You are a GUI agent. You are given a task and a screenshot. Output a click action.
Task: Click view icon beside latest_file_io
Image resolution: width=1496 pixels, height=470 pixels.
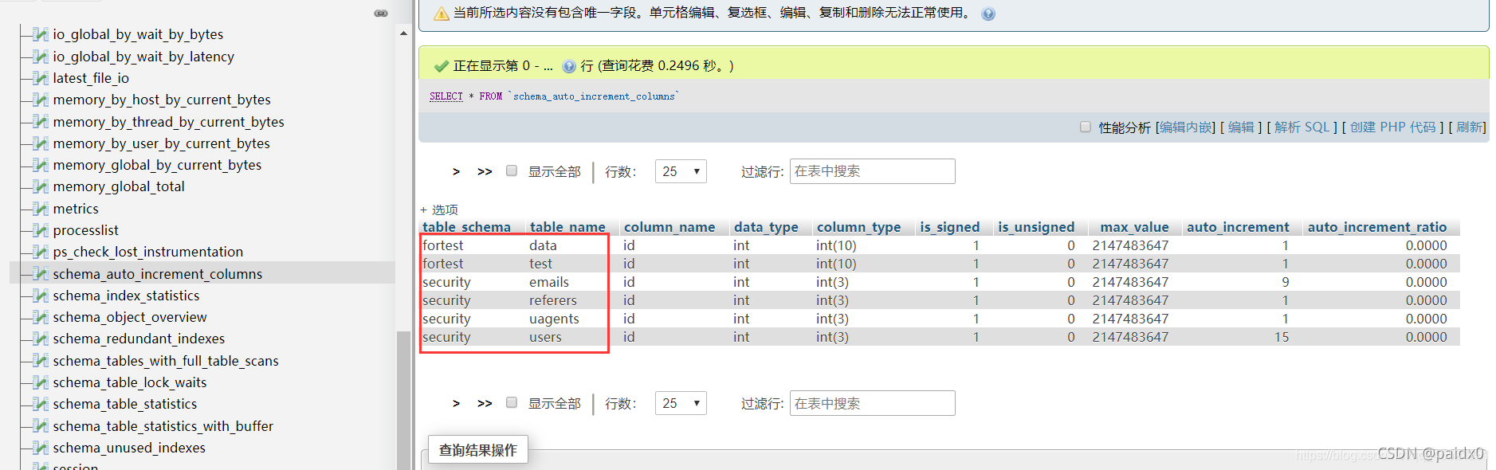[x=41, y=78]
